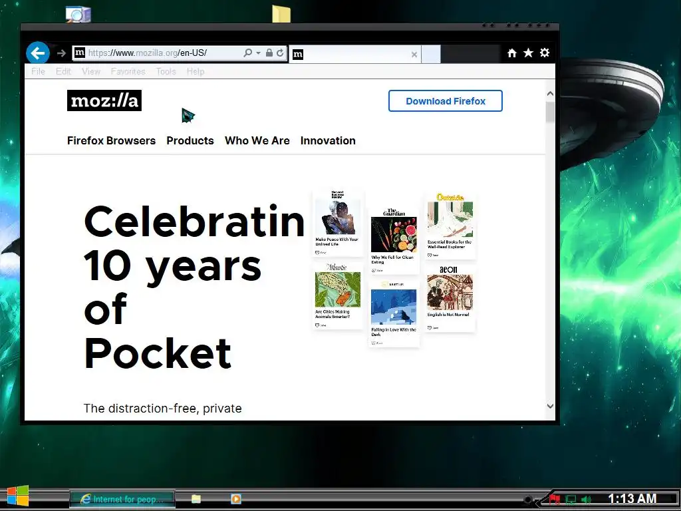The width and height of the screenshot is (681, 511).
Task: Open Why We Fell for Clean Eating card
Action: [x=394, y=240]
